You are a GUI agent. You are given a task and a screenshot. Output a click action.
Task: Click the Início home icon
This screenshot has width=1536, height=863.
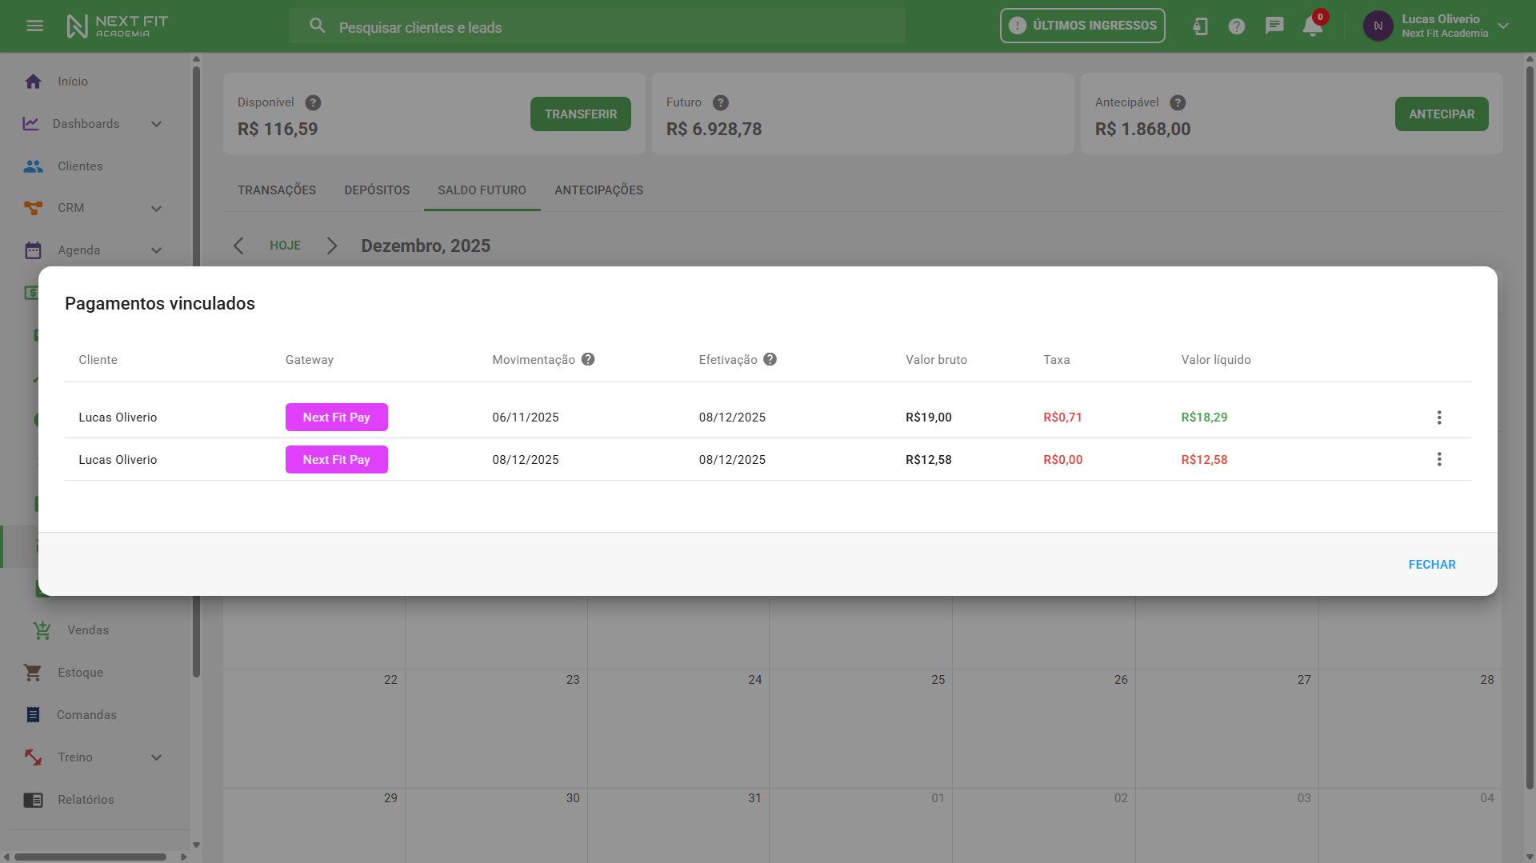(x=33, y=82)
